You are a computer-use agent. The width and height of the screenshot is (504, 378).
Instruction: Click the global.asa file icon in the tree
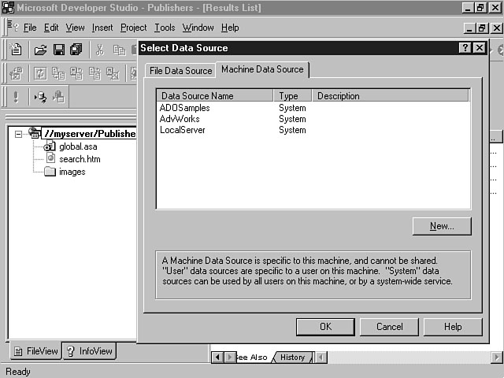tap(50, 146)
